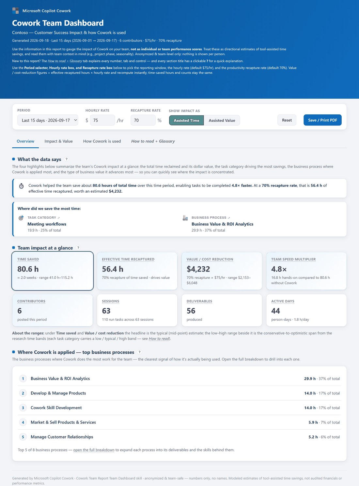Click into the Hourly Rate input field
This screenshot has height=486, width=359.
click(102, 120)
